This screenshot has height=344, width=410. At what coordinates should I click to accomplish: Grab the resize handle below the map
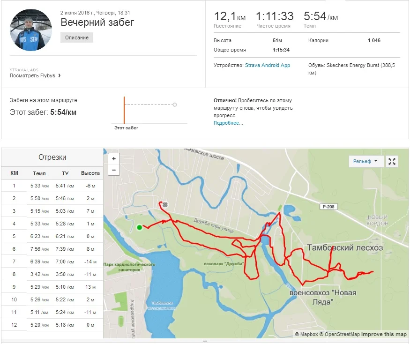(205, 341)
